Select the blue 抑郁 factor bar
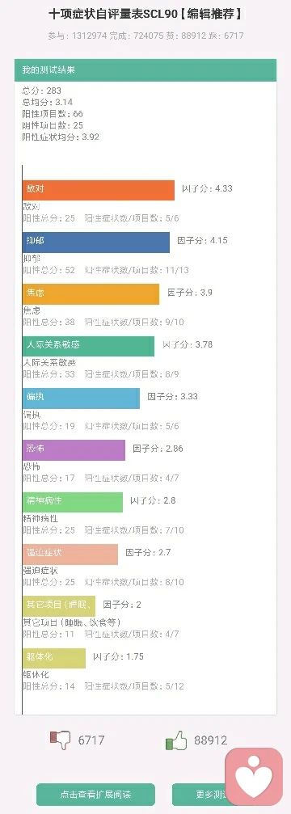This screenshot has height=814, width=291. coord(96,243)
